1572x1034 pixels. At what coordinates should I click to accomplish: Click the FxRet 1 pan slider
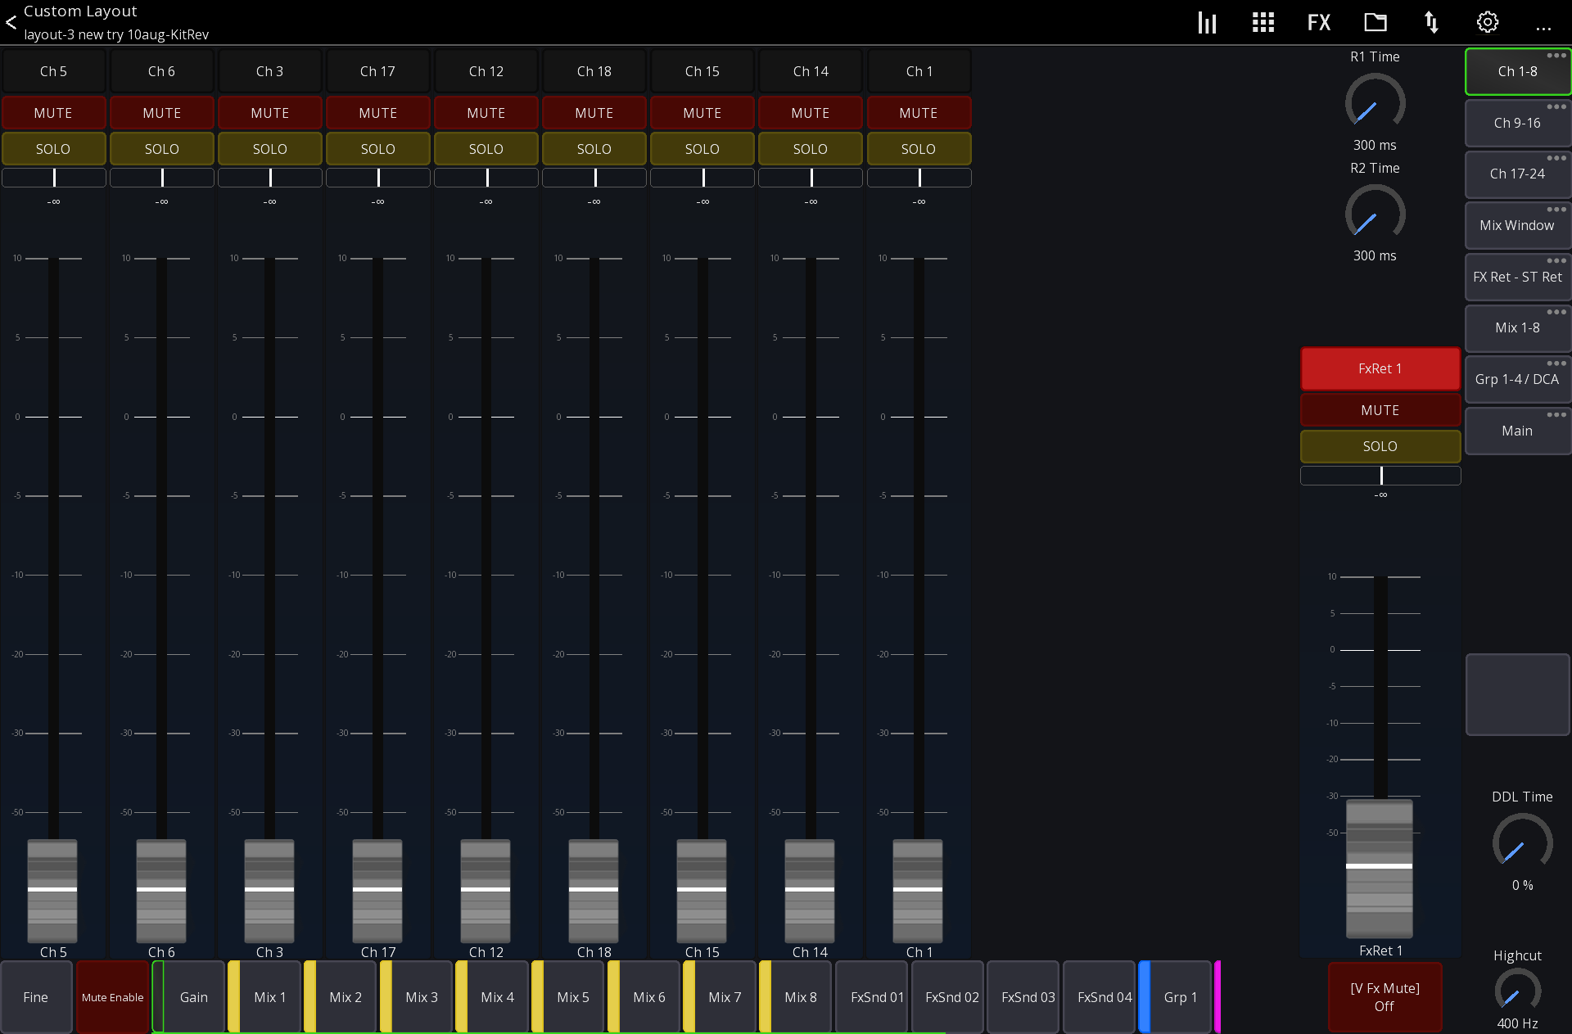(1380, 476)
